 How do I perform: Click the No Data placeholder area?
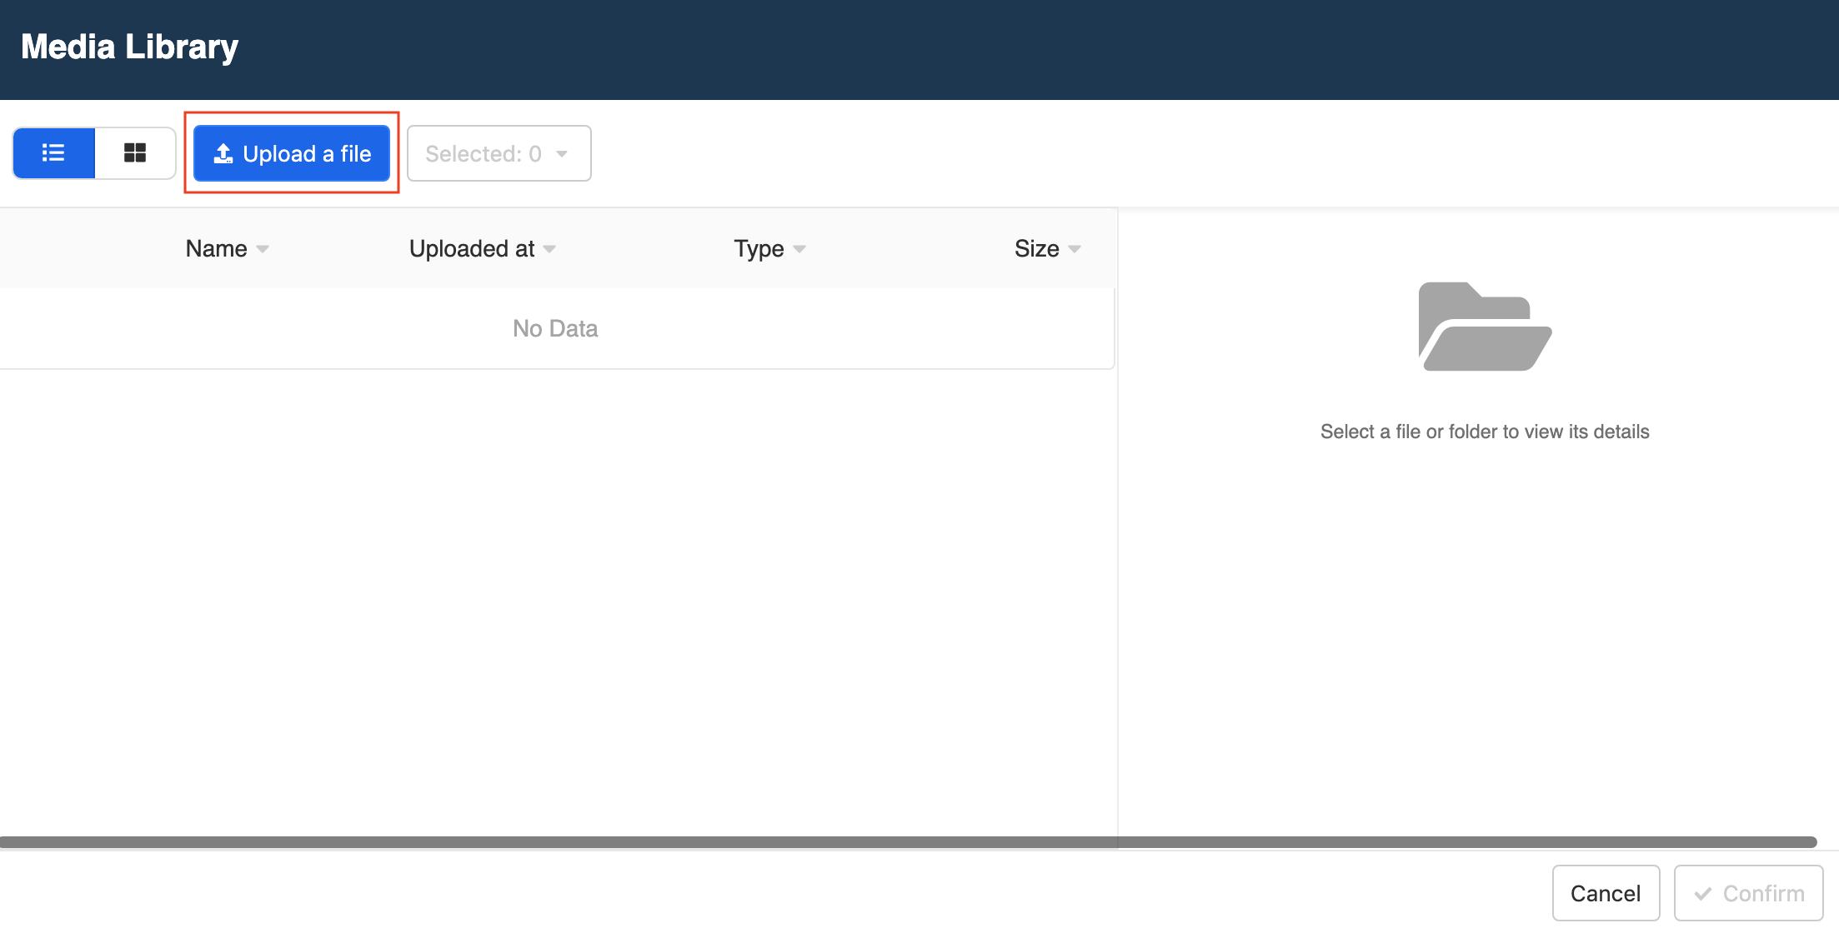click(x=555, y=328)
